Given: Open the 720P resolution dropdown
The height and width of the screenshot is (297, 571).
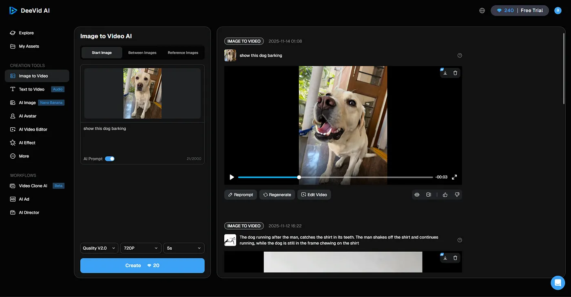Looking at the screenshot, I should (141, 248).
